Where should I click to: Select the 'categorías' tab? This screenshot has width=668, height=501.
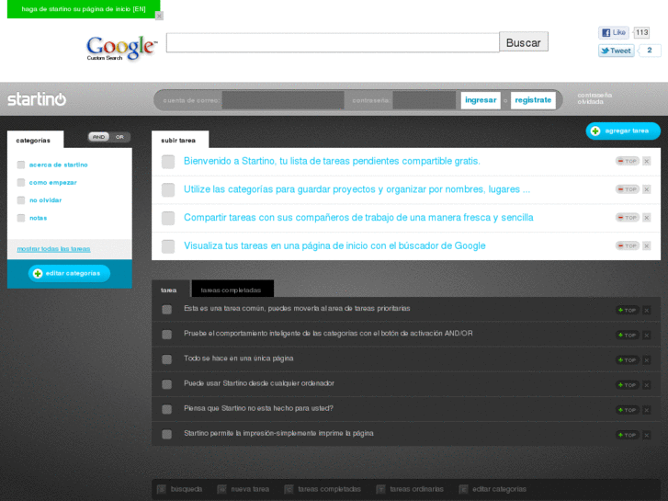[x=35, y=140]
